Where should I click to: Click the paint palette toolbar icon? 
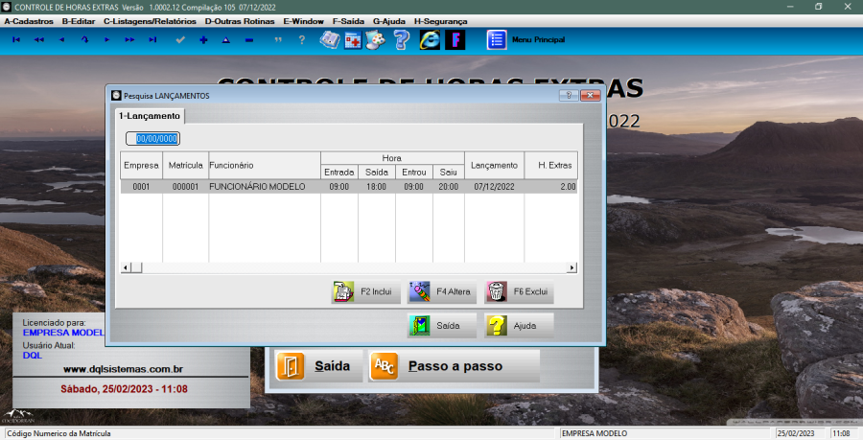377,39
